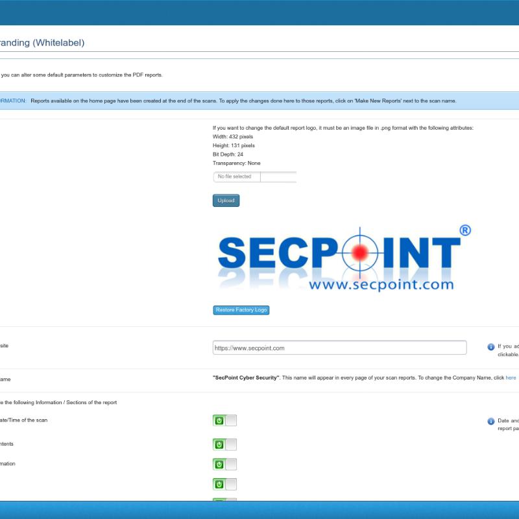Click 'Transparency: None' text
This screenshot has height=519, width=519.
pyautogui.click(x=236, y=163)
